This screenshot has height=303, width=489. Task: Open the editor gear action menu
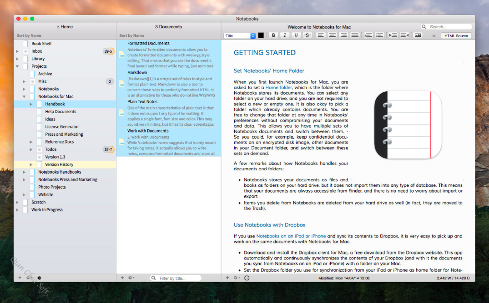(x=237, y=278)
